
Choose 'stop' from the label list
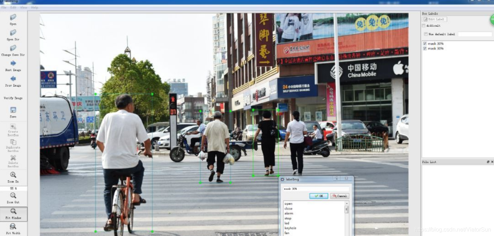[288, 218]
